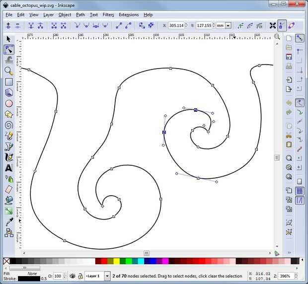
Task: Pick the yellow swatch in color palette
Action: [x=117, y=261]
